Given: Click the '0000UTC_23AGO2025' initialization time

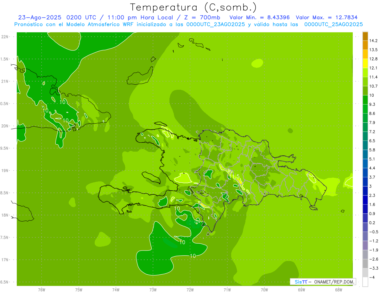Looking at the screenshot, I should coord(216,24).
